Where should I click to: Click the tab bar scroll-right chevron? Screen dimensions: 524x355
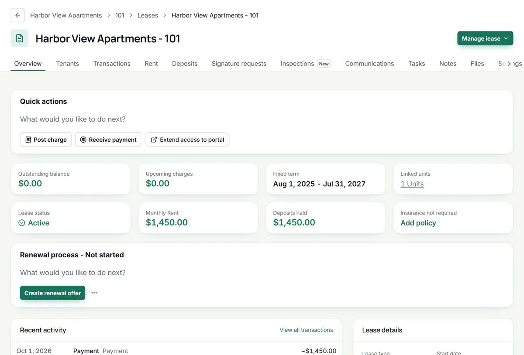coord(509,64)
